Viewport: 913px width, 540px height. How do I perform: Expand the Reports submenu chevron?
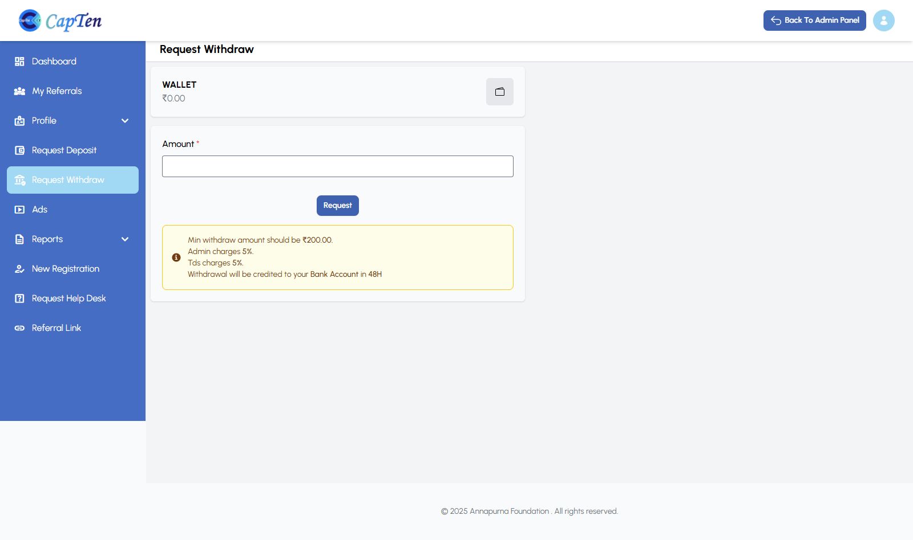[125, 239]
